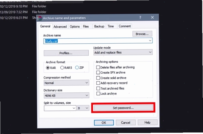Go to the Time tab
203x134 pixels.
[x=111, y=26]
